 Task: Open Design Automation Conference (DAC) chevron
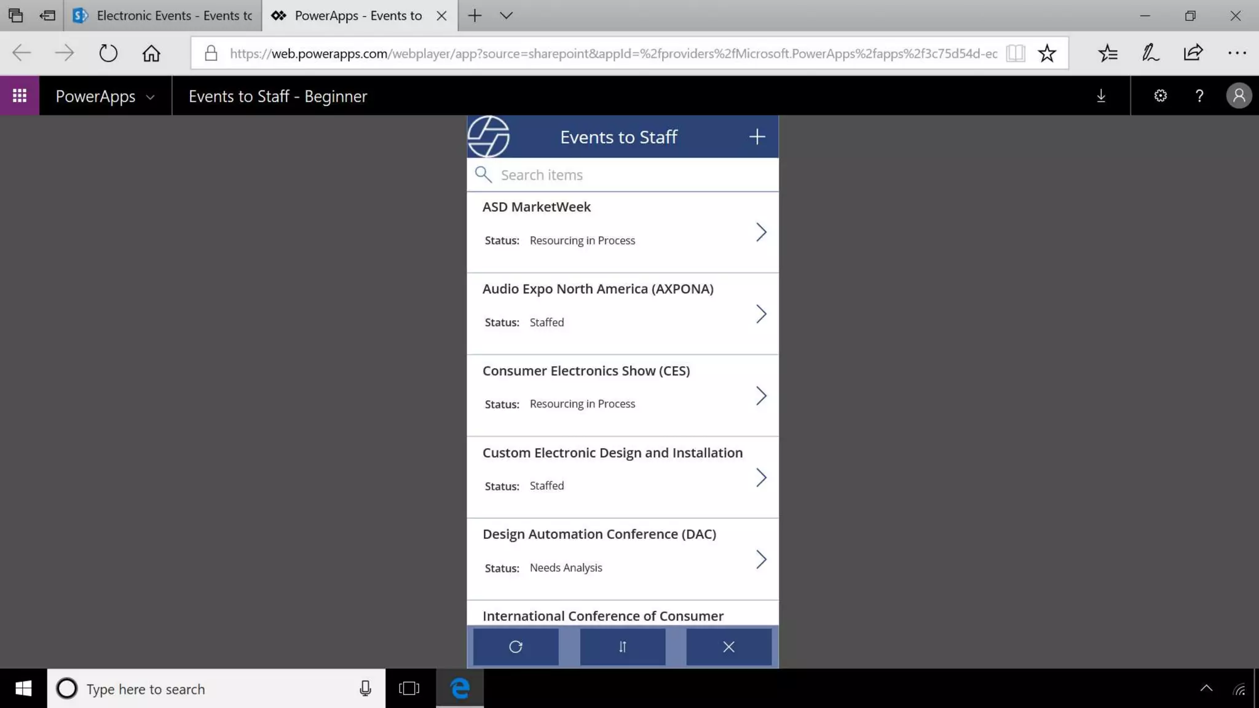tap(761, 559)
